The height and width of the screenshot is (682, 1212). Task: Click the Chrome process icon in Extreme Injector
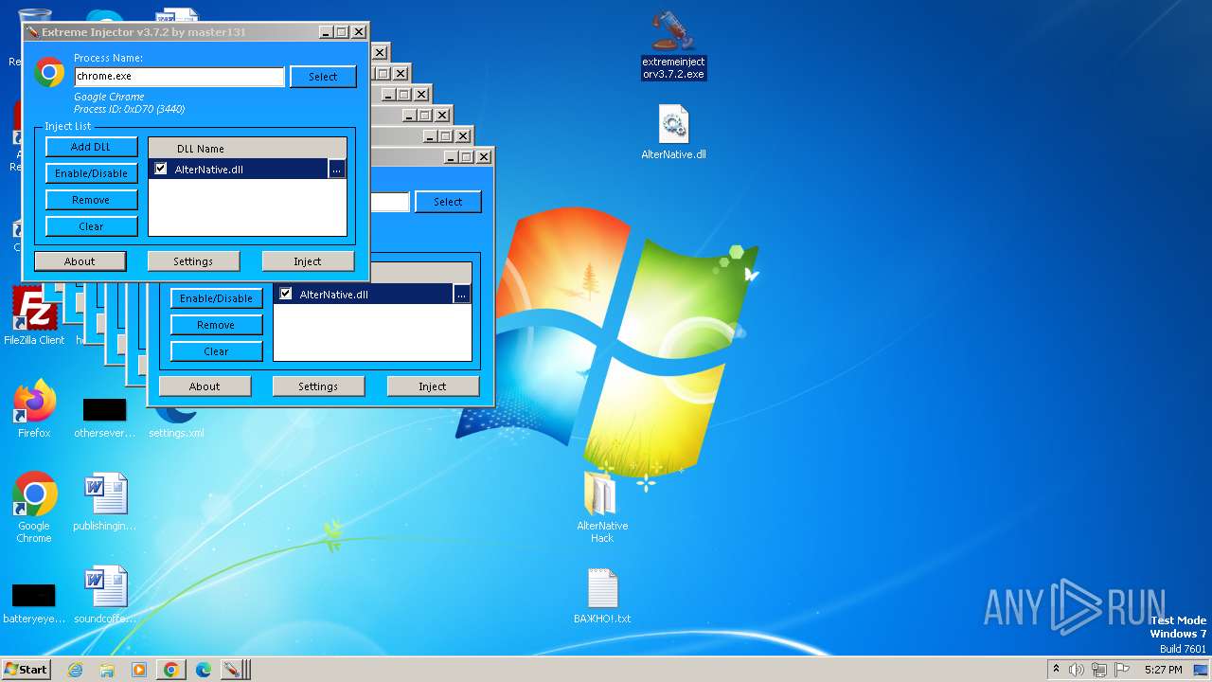click(49, 73)
